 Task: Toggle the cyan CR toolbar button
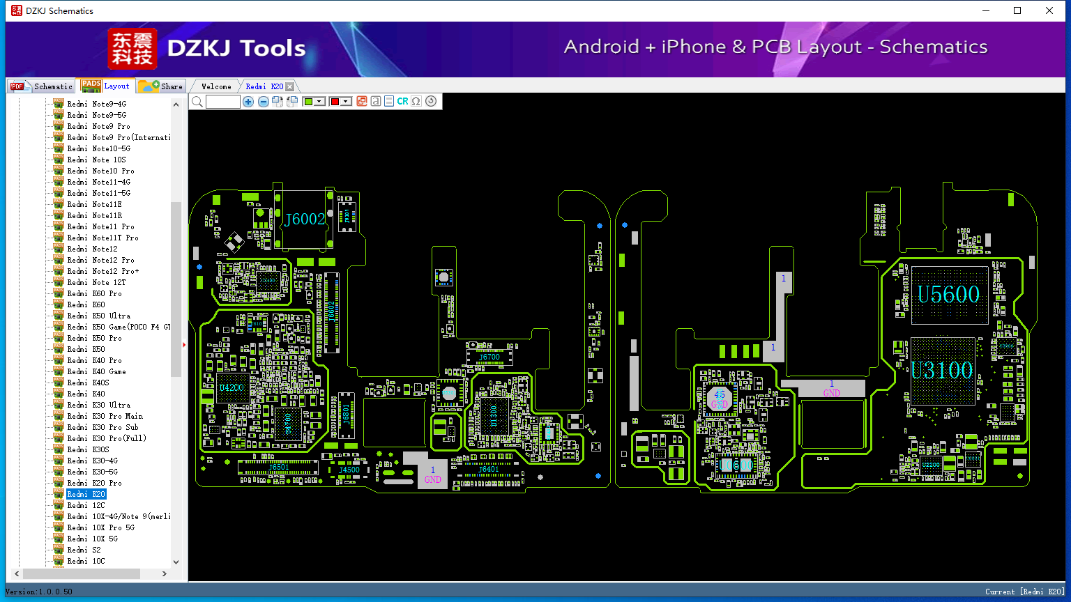tap(402, 102)
